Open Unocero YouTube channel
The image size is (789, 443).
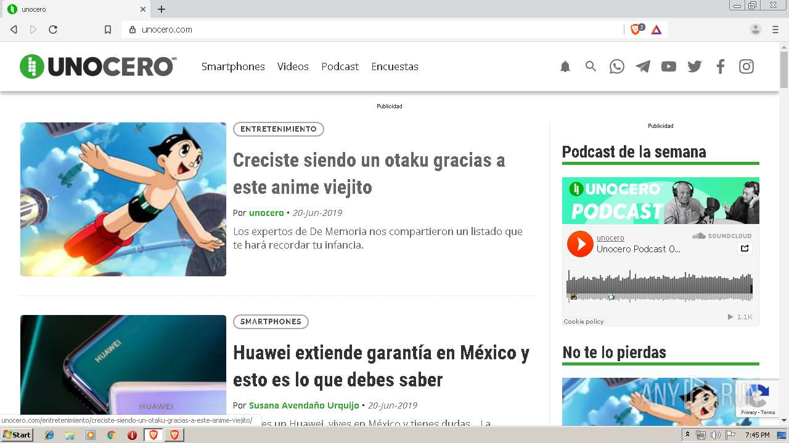669,66
